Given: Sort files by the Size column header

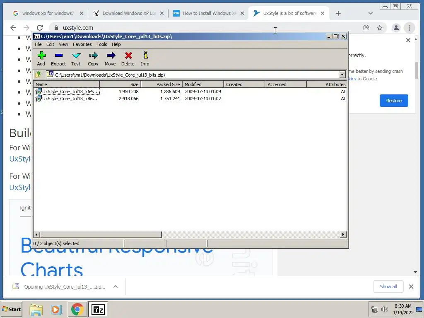Looking at the screenshot, I should (x=120, y=84).
